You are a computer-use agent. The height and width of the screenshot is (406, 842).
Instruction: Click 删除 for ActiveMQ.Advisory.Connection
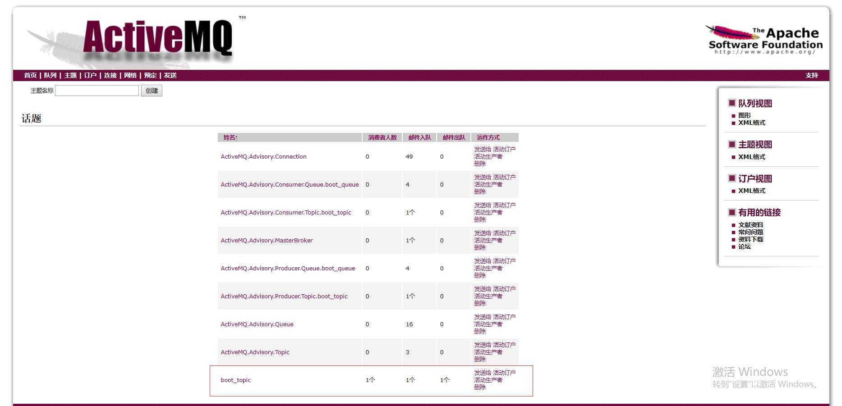(x=480, y=164)
